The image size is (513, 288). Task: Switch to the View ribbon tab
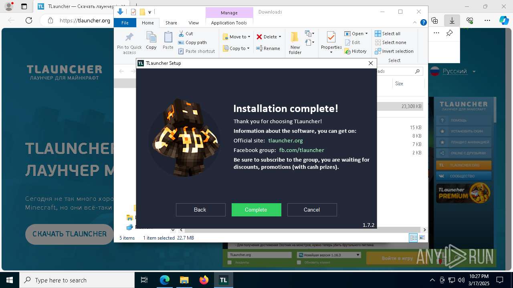194,23
